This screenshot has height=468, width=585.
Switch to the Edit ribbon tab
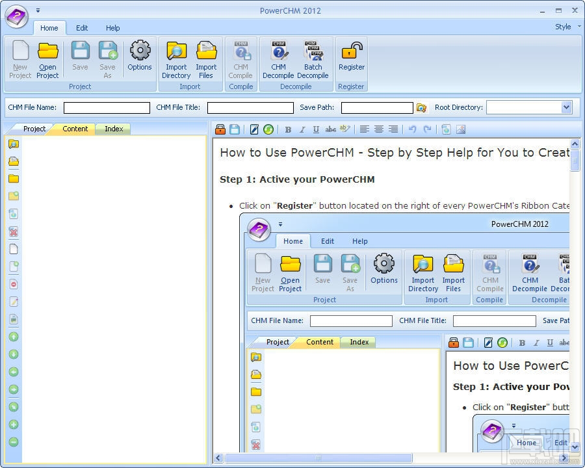click(82, 28)
